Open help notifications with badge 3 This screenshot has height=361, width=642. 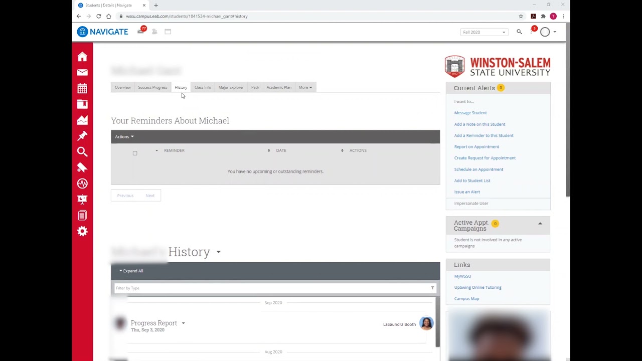pos(533,31)
